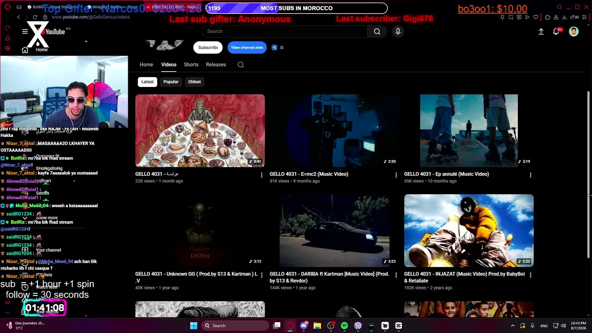Click the View channel stats button

pos(247,48)
